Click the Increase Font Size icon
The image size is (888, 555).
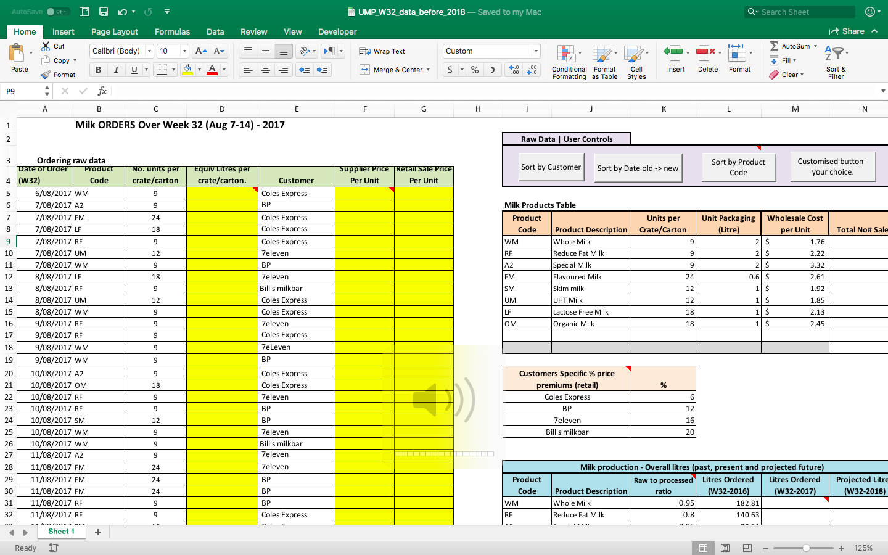(200, 51)
